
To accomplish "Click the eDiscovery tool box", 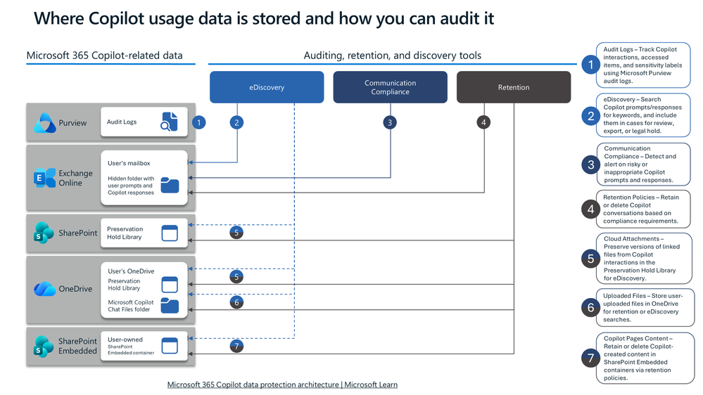I will click(x=267, y=87).
